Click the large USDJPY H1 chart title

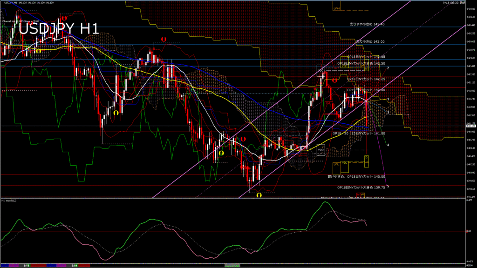tap(59, 28)
